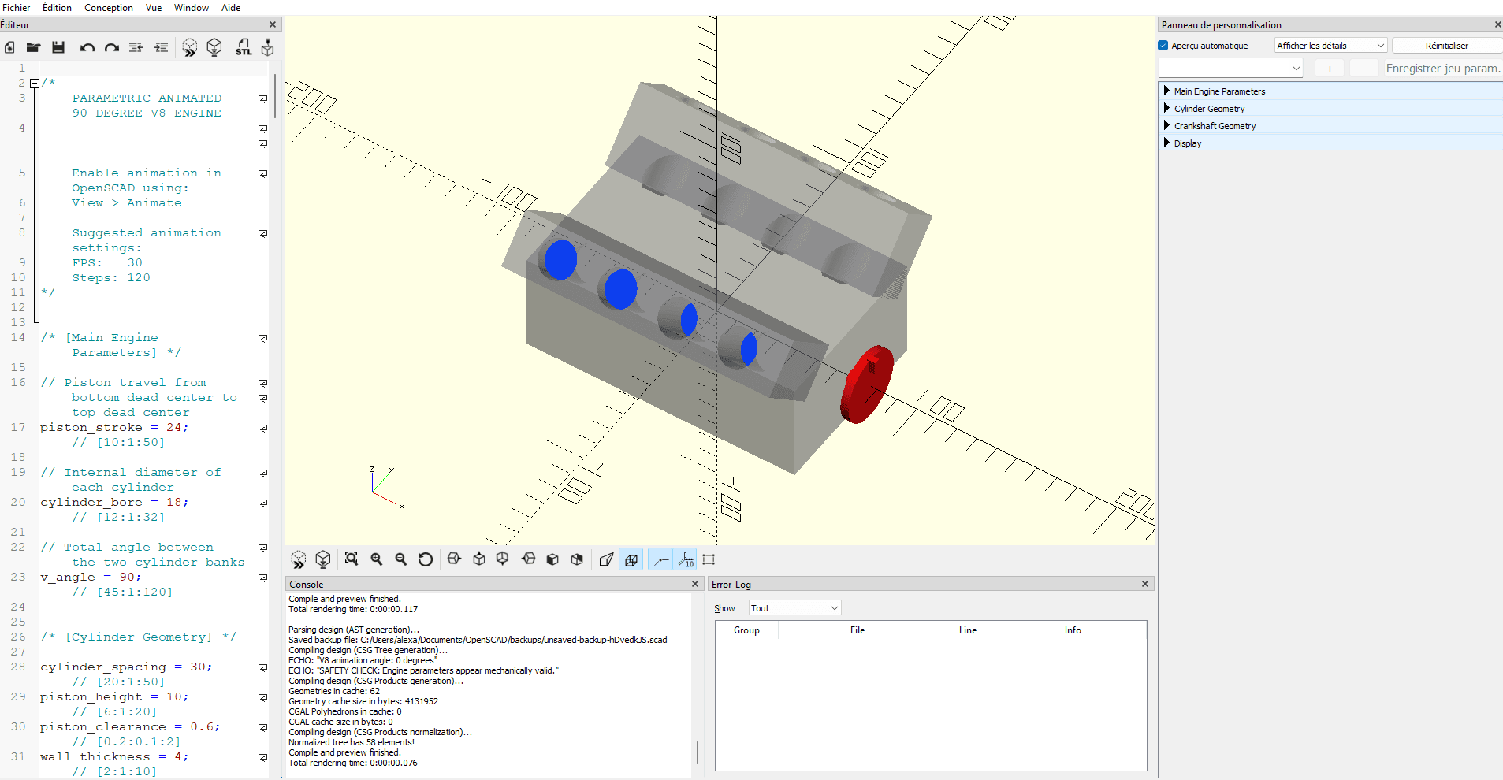Toggle Show Edges in the viewport

pos(709,559)
